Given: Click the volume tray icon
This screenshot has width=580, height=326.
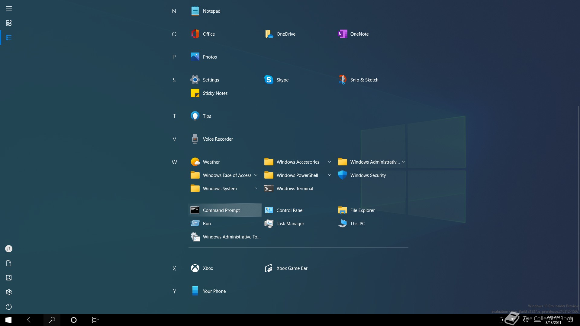Looking at the screenshot, I should click(x=526, y=320).
